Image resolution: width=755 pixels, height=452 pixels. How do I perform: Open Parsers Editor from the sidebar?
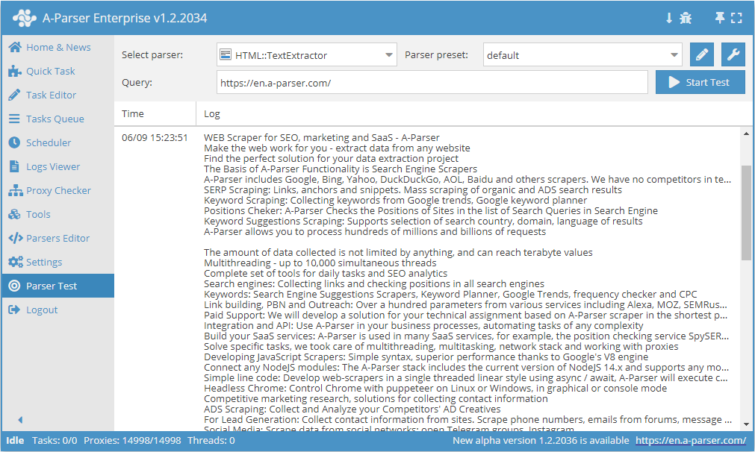pos(58,238)
